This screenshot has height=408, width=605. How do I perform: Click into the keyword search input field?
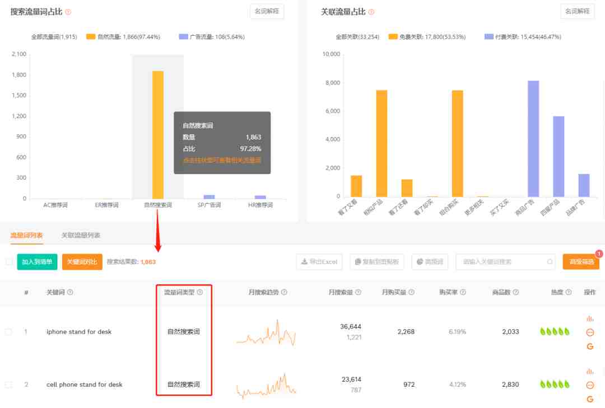(505, 262)
